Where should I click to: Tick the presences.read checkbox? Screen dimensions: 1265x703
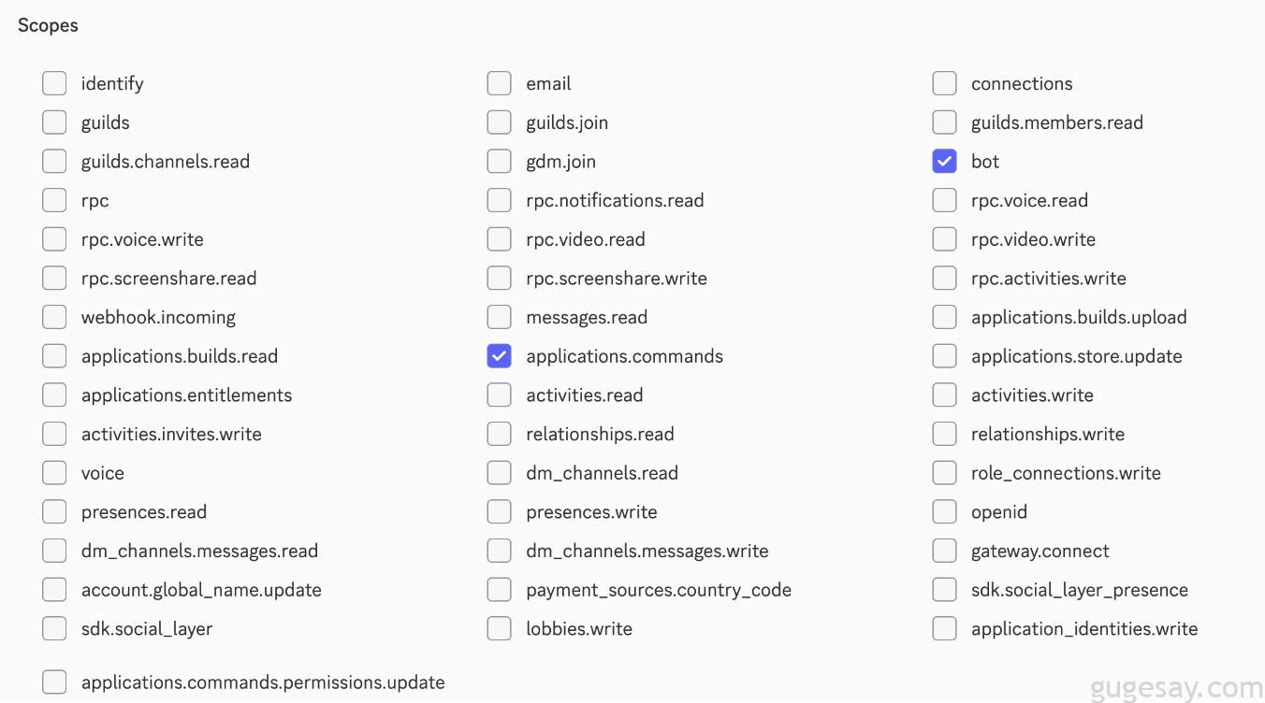pos(54,512)
